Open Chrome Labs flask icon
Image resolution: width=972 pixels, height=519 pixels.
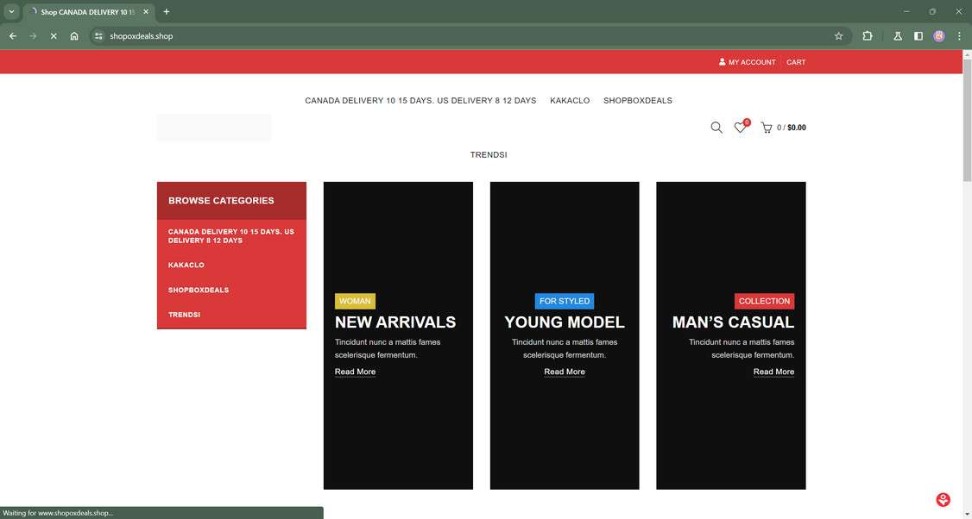898,36
